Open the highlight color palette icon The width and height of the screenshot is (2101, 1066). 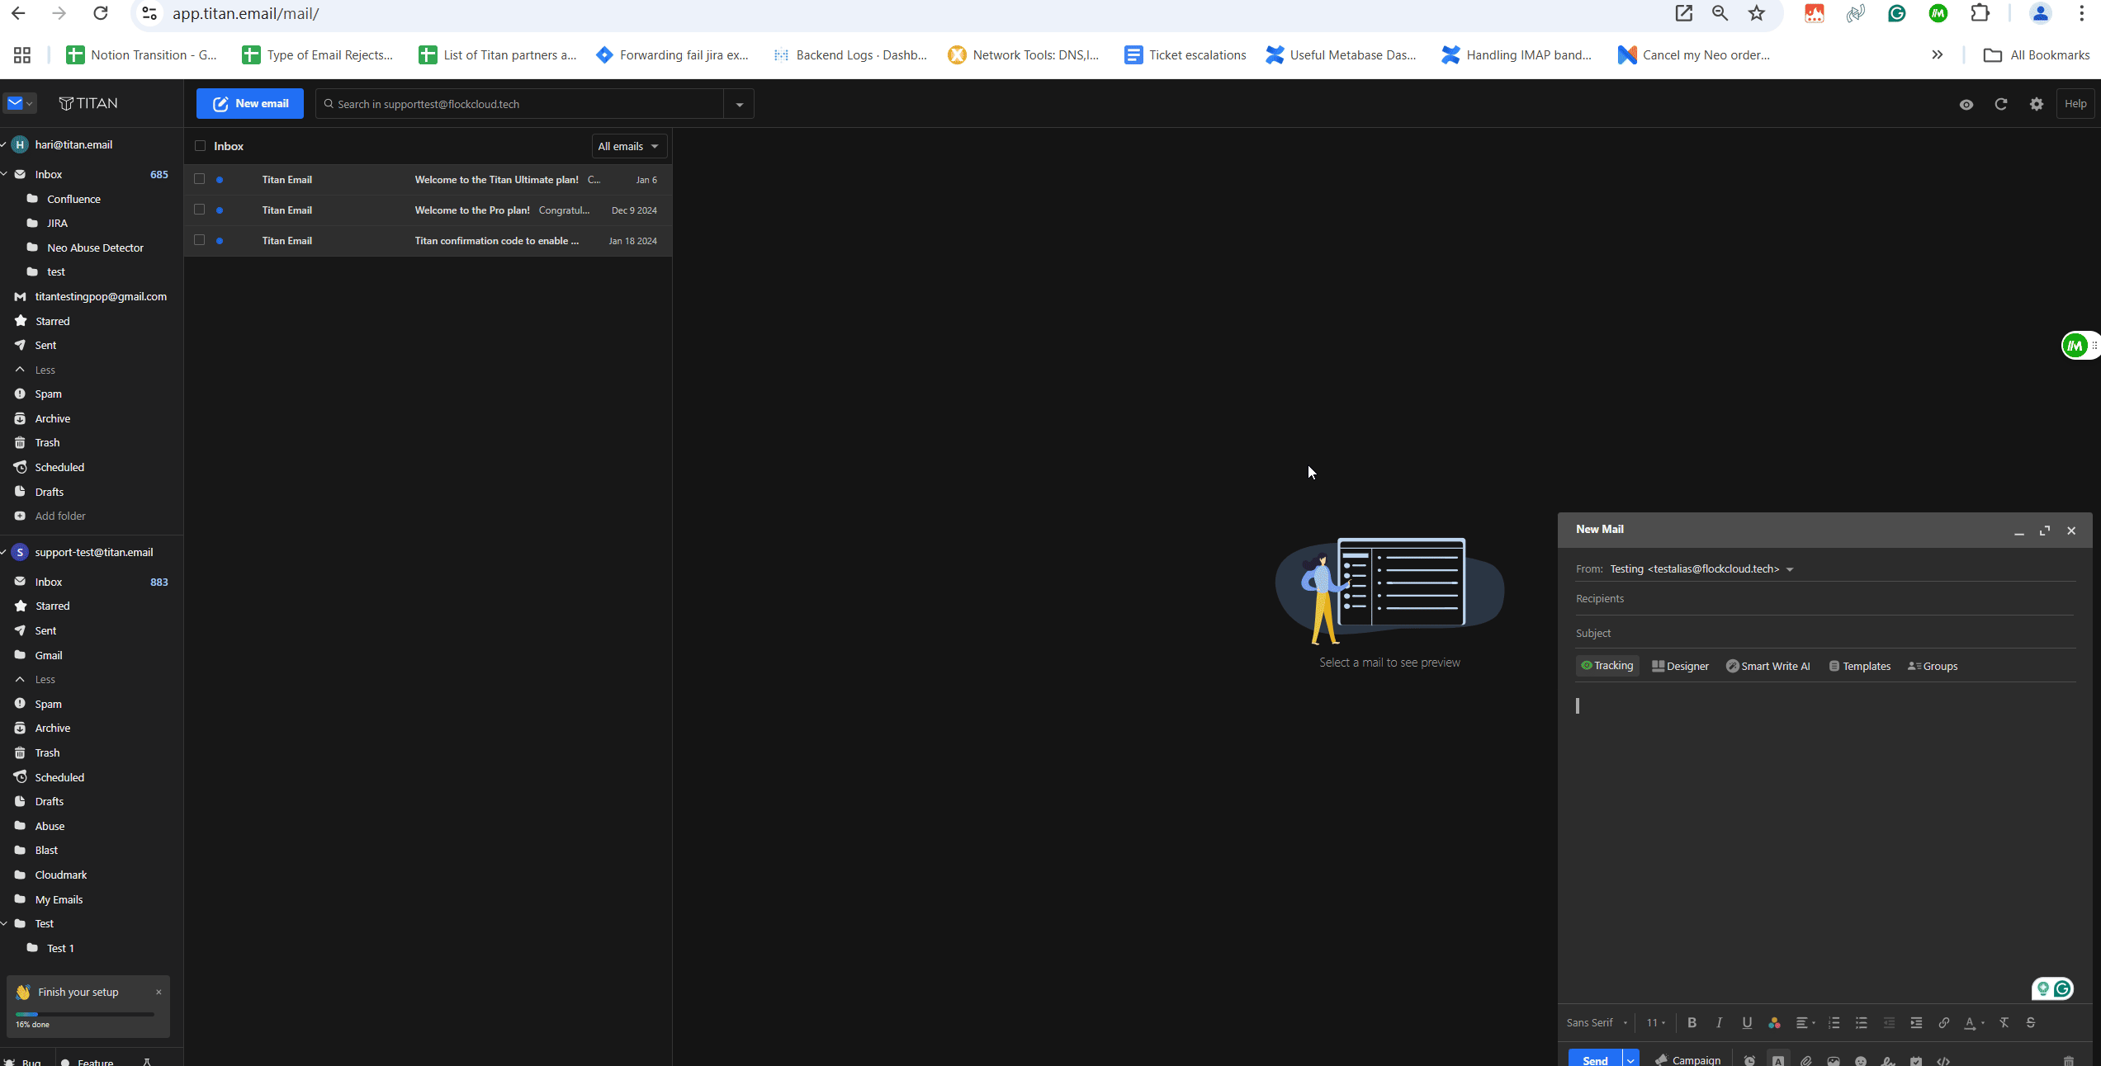pyautogui.click(x=1774, y=1023)
